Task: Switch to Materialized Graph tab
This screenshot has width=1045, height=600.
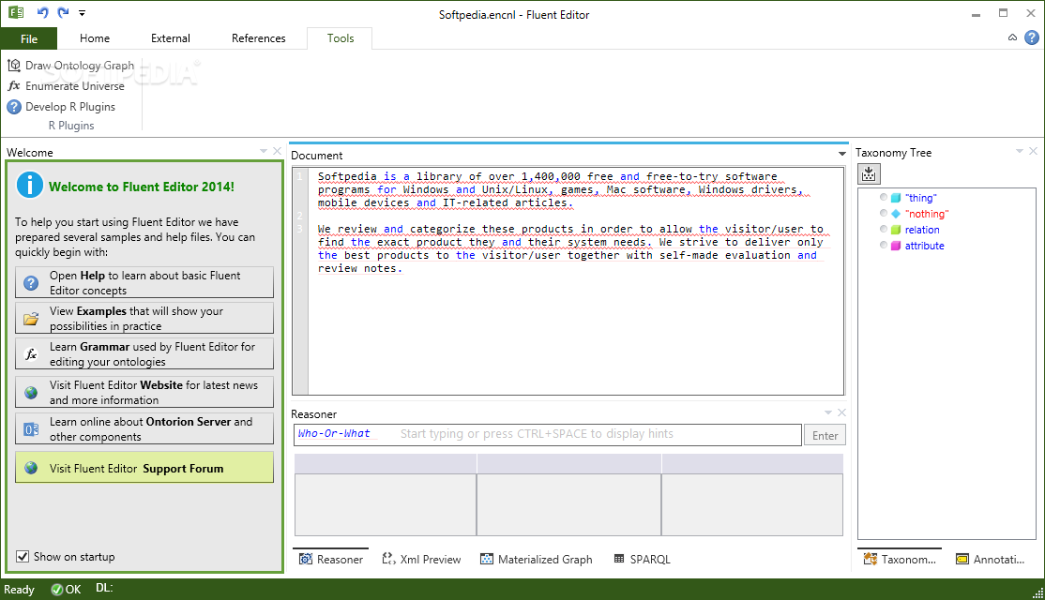Action: pos(537,560)
